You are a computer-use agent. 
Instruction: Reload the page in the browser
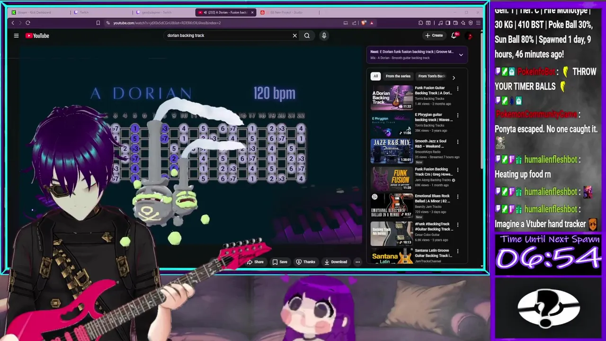coord(28,23)
